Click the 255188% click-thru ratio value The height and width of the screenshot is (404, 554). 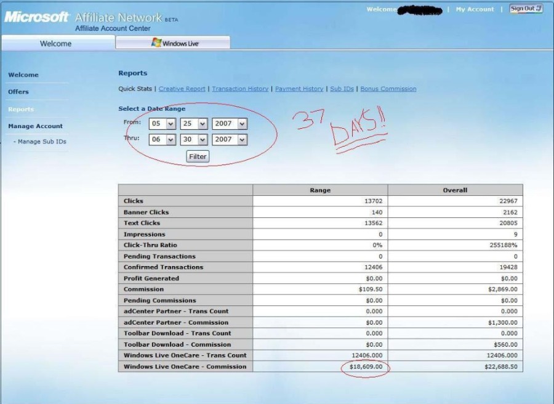click(x=504, y=245)
